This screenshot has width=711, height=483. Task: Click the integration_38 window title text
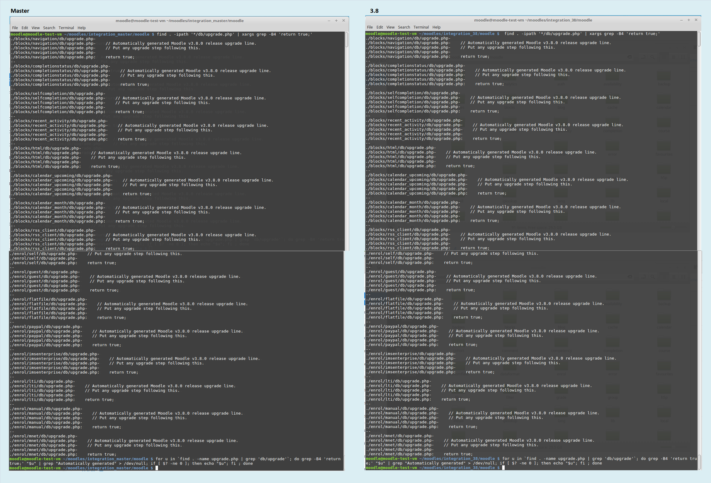point(533,20)
